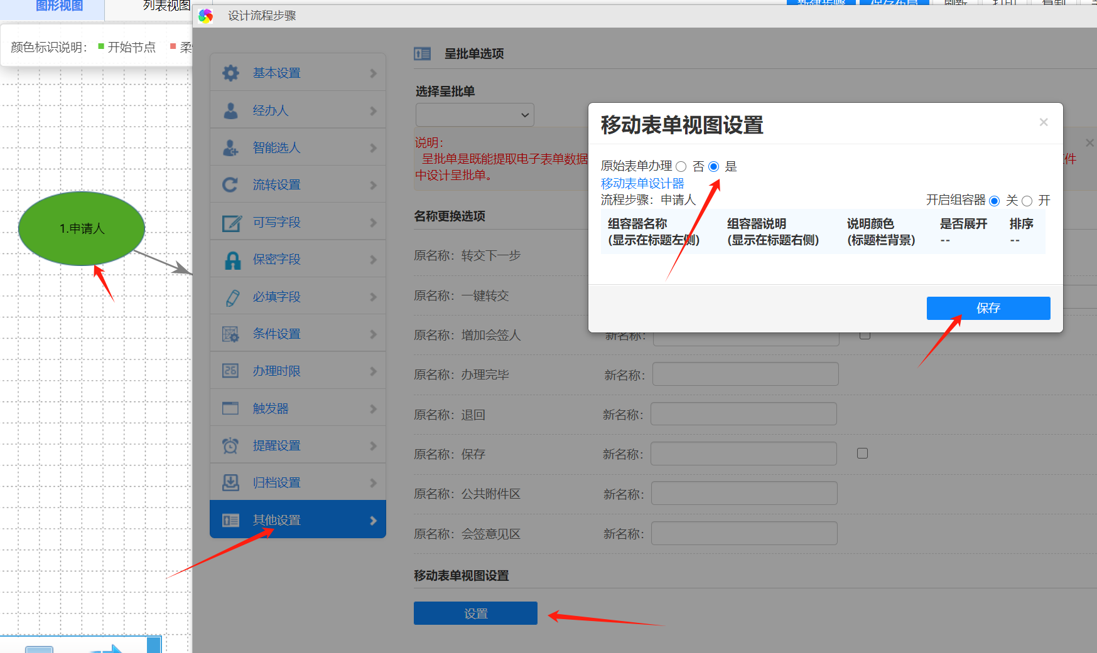Click the 新名称 field for 公共附件区

point(744,493)
